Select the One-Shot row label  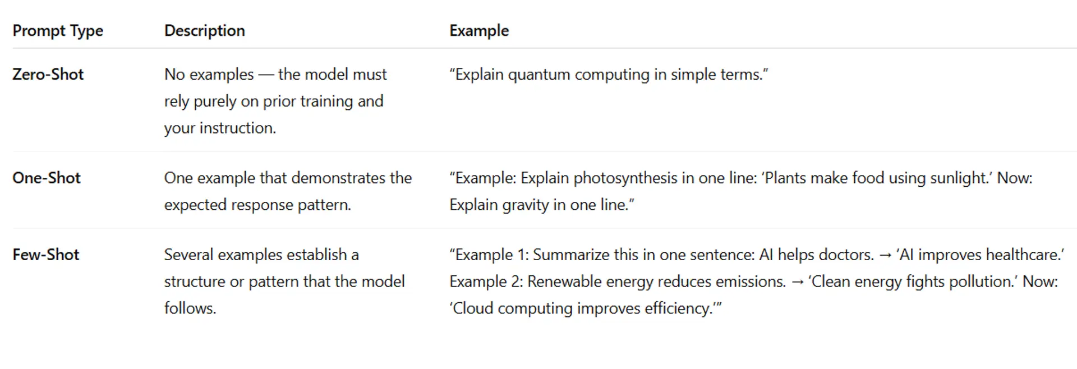[47, 178]
